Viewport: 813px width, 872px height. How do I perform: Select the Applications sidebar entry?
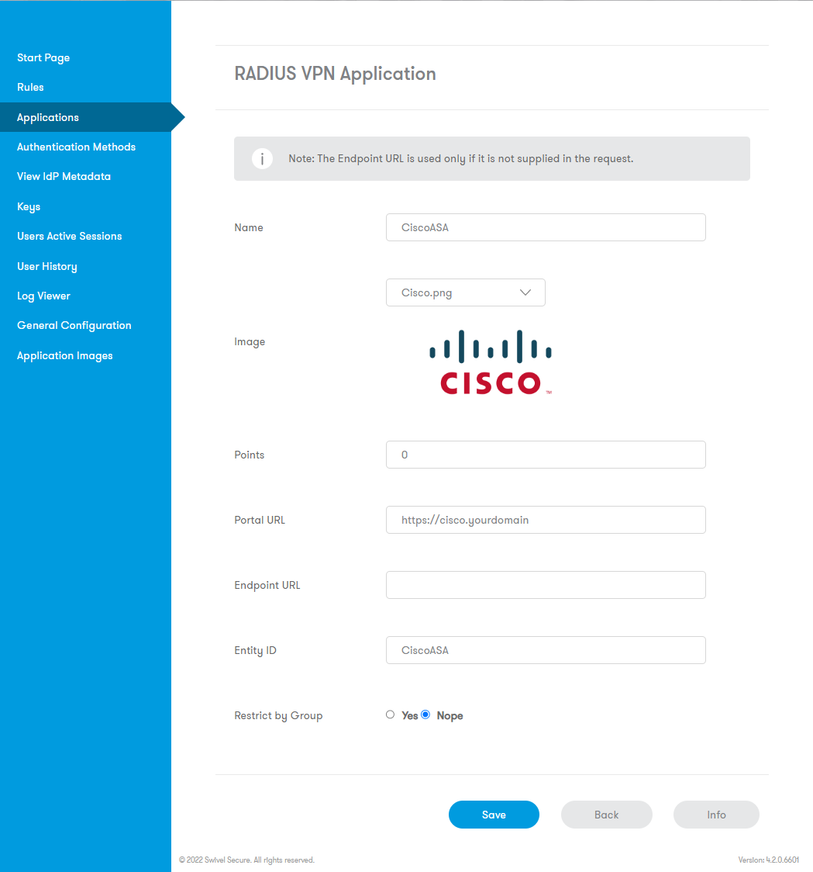pyautogui.click(x=47, y=117)
